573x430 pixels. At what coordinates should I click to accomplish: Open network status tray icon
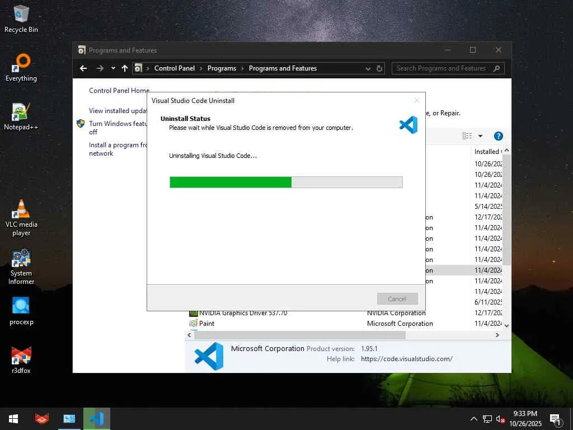pos(487,419)
